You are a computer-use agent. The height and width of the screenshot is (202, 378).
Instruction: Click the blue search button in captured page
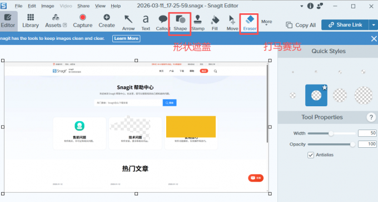[170, 103]
